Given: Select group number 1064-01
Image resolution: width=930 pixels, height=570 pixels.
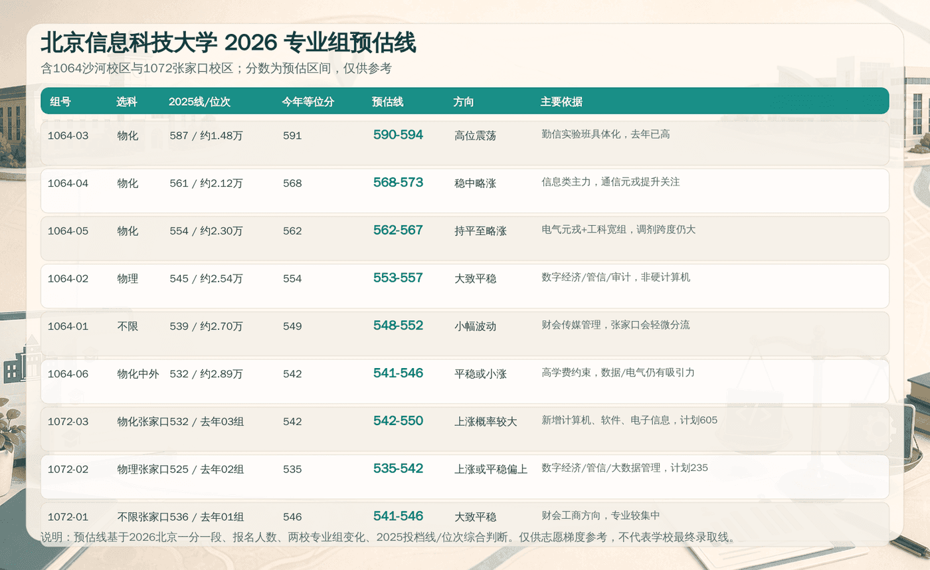Looking at the screenshot, I should [68, 326].
